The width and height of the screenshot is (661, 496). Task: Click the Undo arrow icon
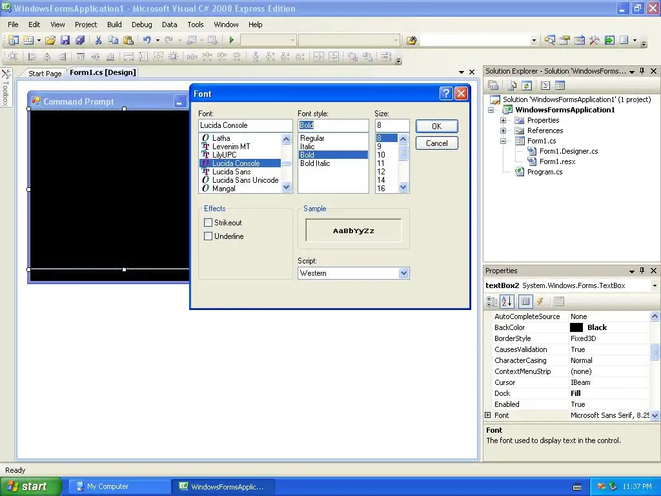click(x=147, y=40)
